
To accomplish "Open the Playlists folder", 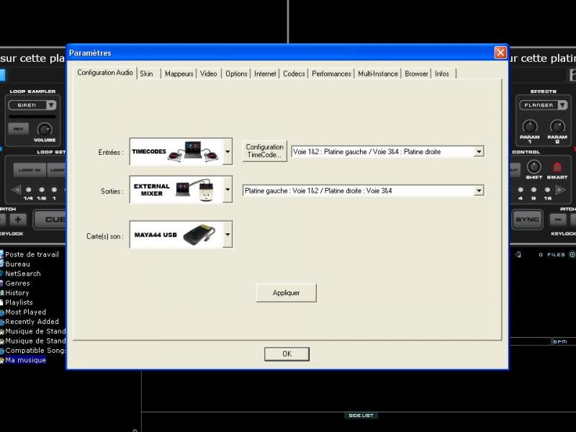I will (19, 302).
